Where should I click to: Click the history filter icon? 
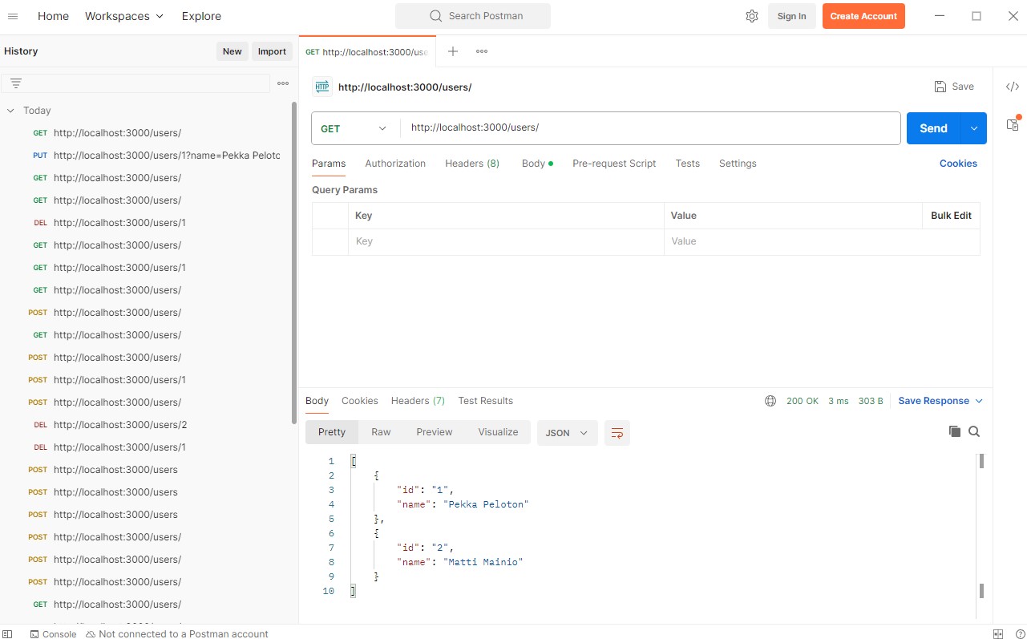16,83
